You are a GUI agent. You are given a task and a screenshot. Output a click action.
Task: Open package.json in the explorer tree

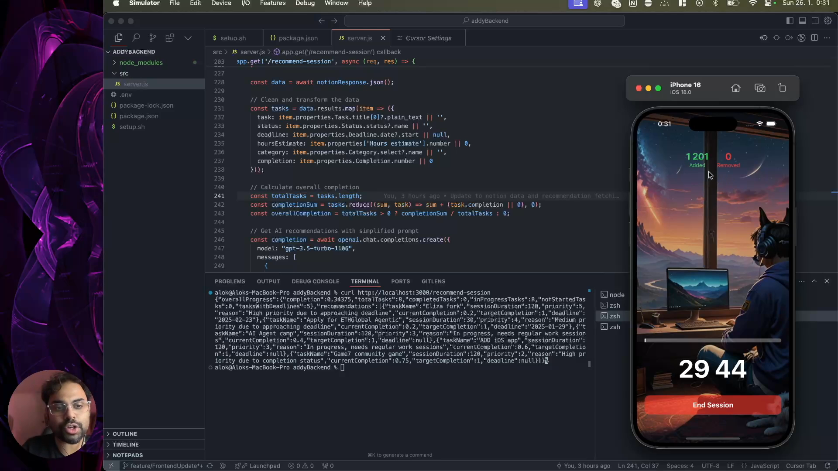point(139,116)
